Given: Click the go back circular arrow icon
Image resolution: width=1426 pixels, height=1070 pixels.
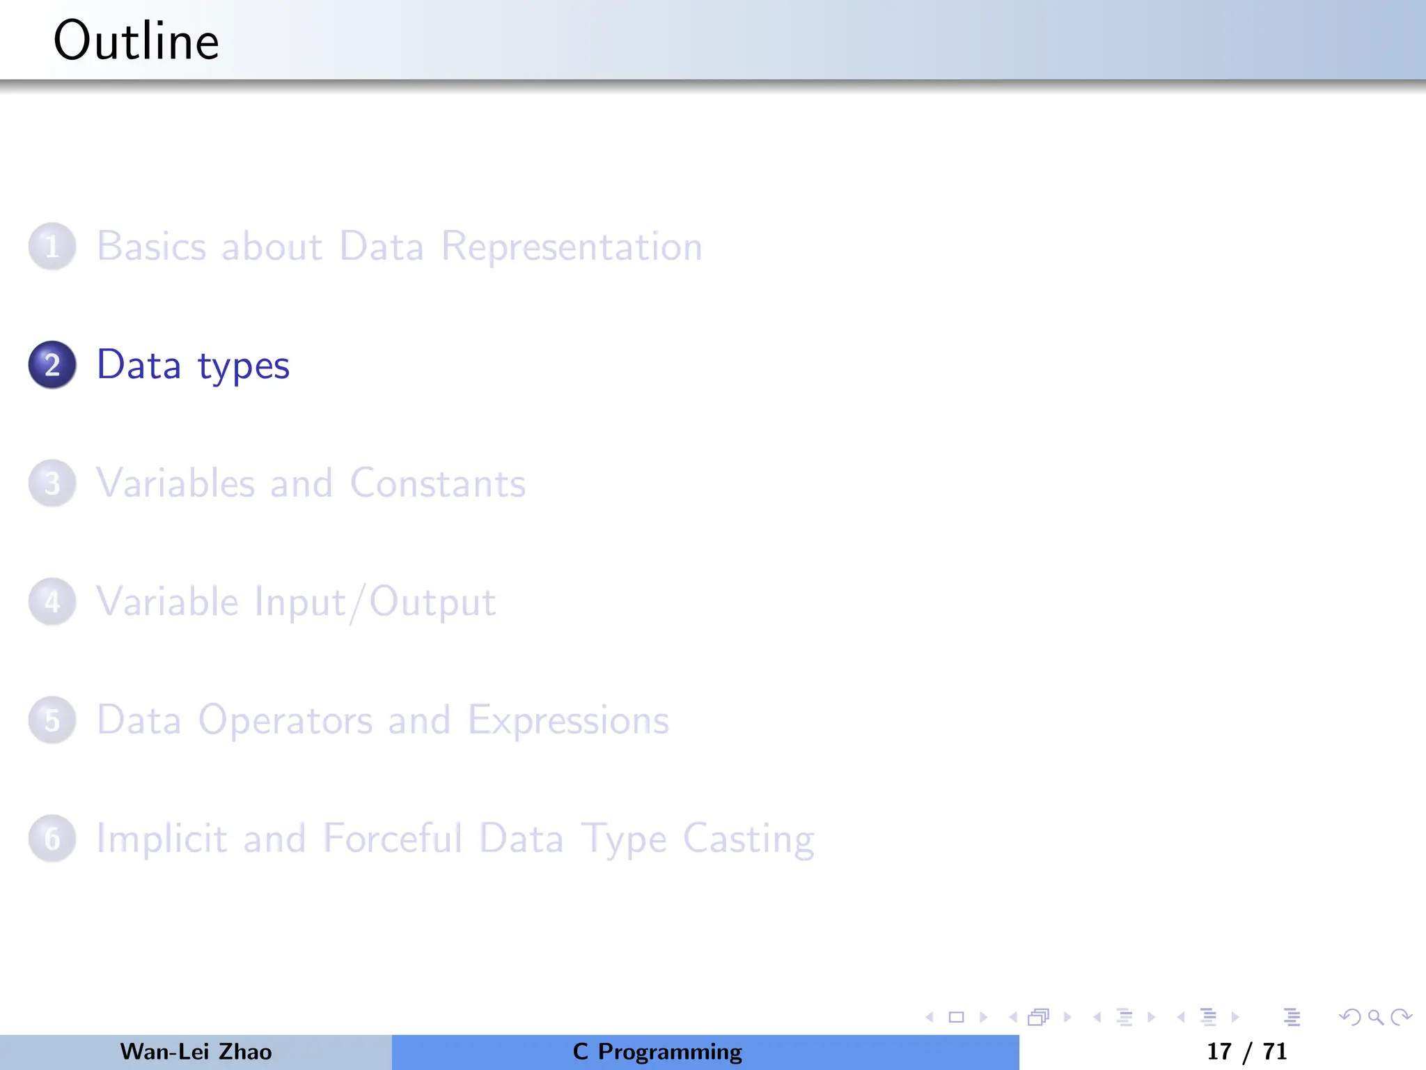Looking at the screenshot, I should pyautogui.click(x=1349, y=1017).
